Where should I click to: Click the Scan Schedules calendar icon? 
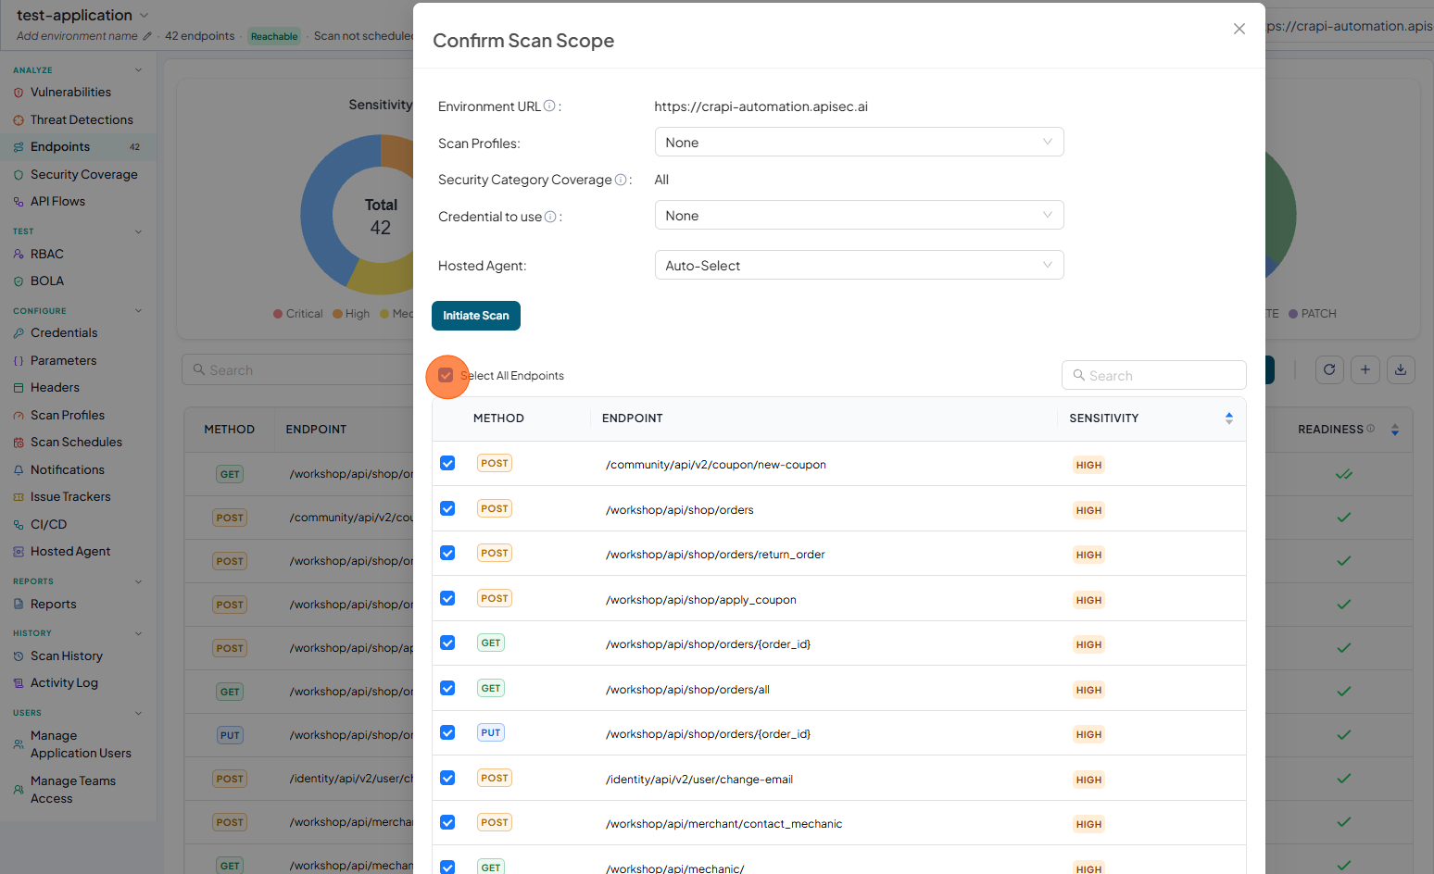[x=19, y=443]
